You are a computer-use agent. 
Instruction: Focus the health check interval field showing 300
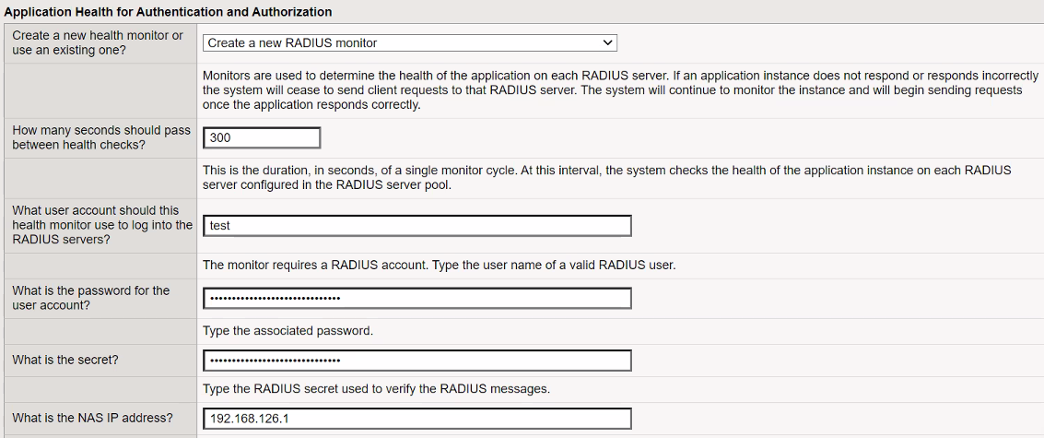tap(262, 137)
